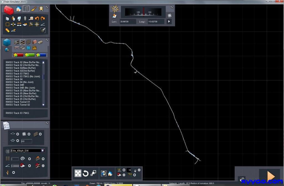Click the orange undo arrow

[x=37, y=18]
